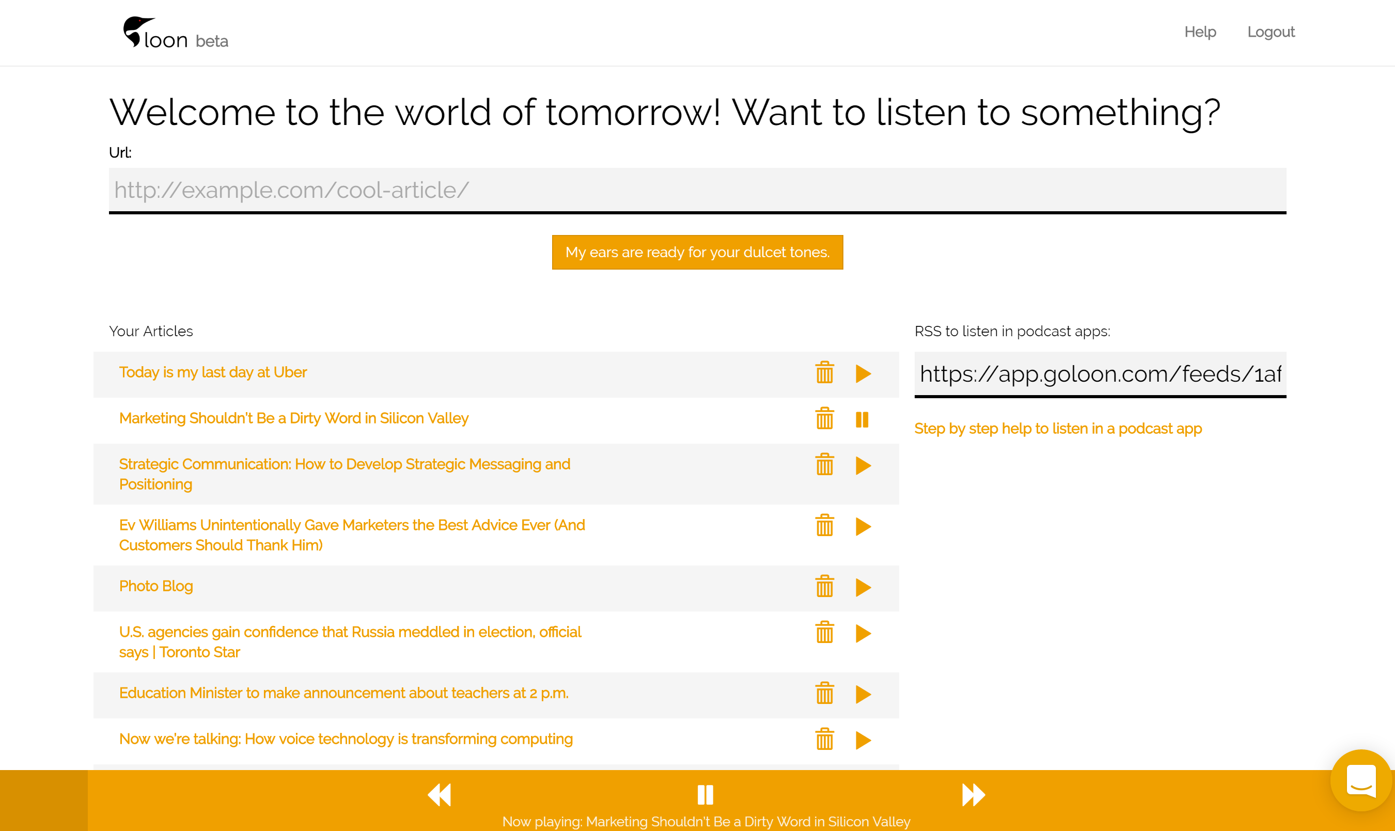The height and width of the screenshot is (831, 1395).
Task: Delete the 'Strategic Communication' article
Action: 825,464
